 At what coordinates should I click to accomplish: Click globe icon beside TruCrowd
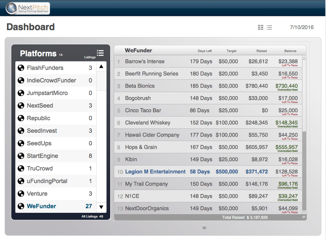click(x=21, y=168)
